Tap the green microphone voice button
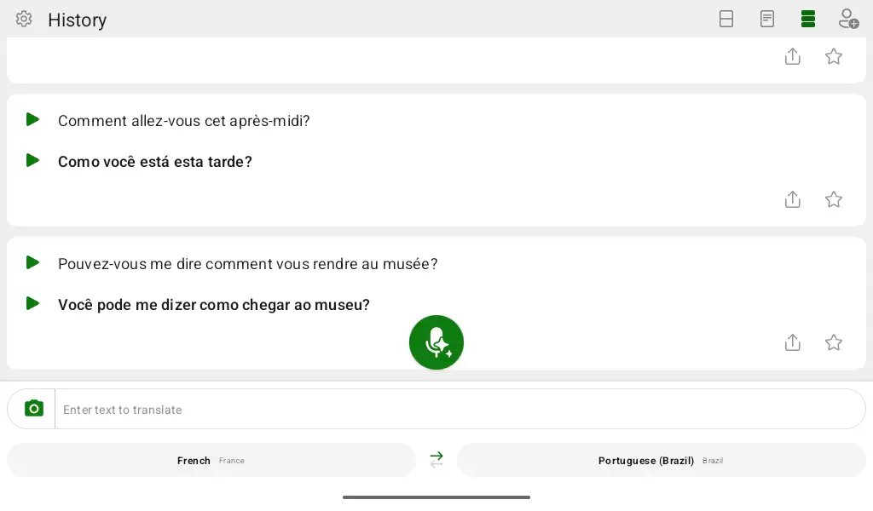The width and height of the screenshot is (873, 511). click(436, 342)
